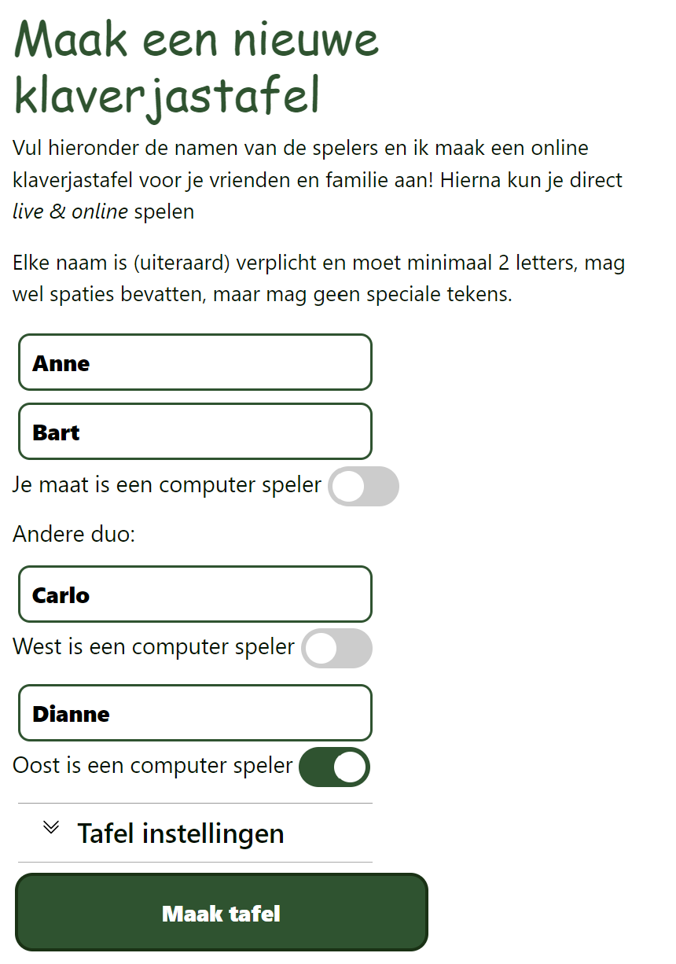This screenshot has height=964, width=676.
Task: Click the 'Andere duo:' label
Action: [74, 535]
